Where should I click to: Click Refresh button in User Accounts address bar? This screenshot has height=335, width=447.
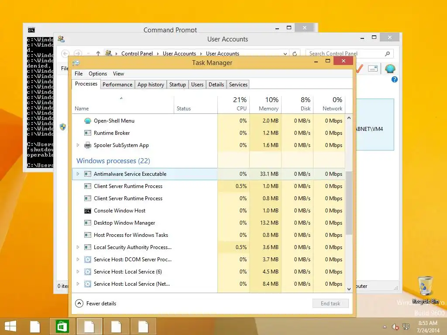[x=295, y=54]
